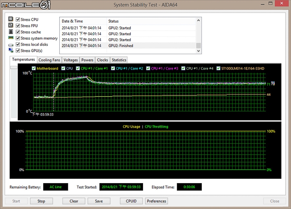291x209 pixels.
Task: Show the Statistics tab
Action: [x=119, y=60]
